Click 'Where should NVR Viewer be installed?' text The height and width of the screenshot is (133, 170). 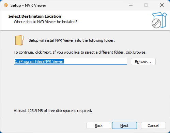coord(45,22)
